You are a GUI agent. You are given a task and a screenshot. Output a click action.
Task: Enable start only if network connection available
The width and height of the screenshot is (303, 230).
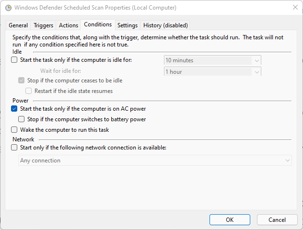click(14, 148)
